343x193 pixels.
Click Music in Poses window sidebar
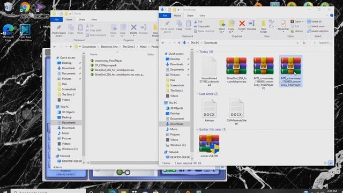63,133
